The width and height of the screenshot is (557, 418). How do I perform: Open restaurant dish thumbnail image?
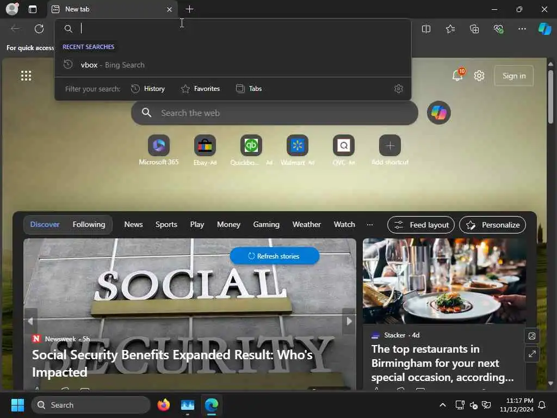pyautogui.click(x=444, y=281)
